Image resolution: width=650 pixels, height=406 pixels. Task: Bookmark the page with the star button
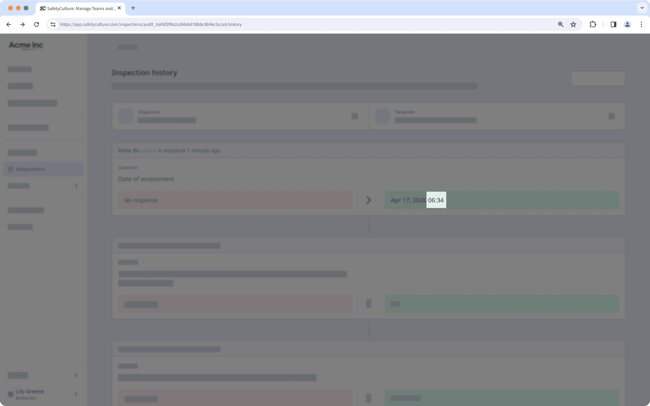click(573, 24)
